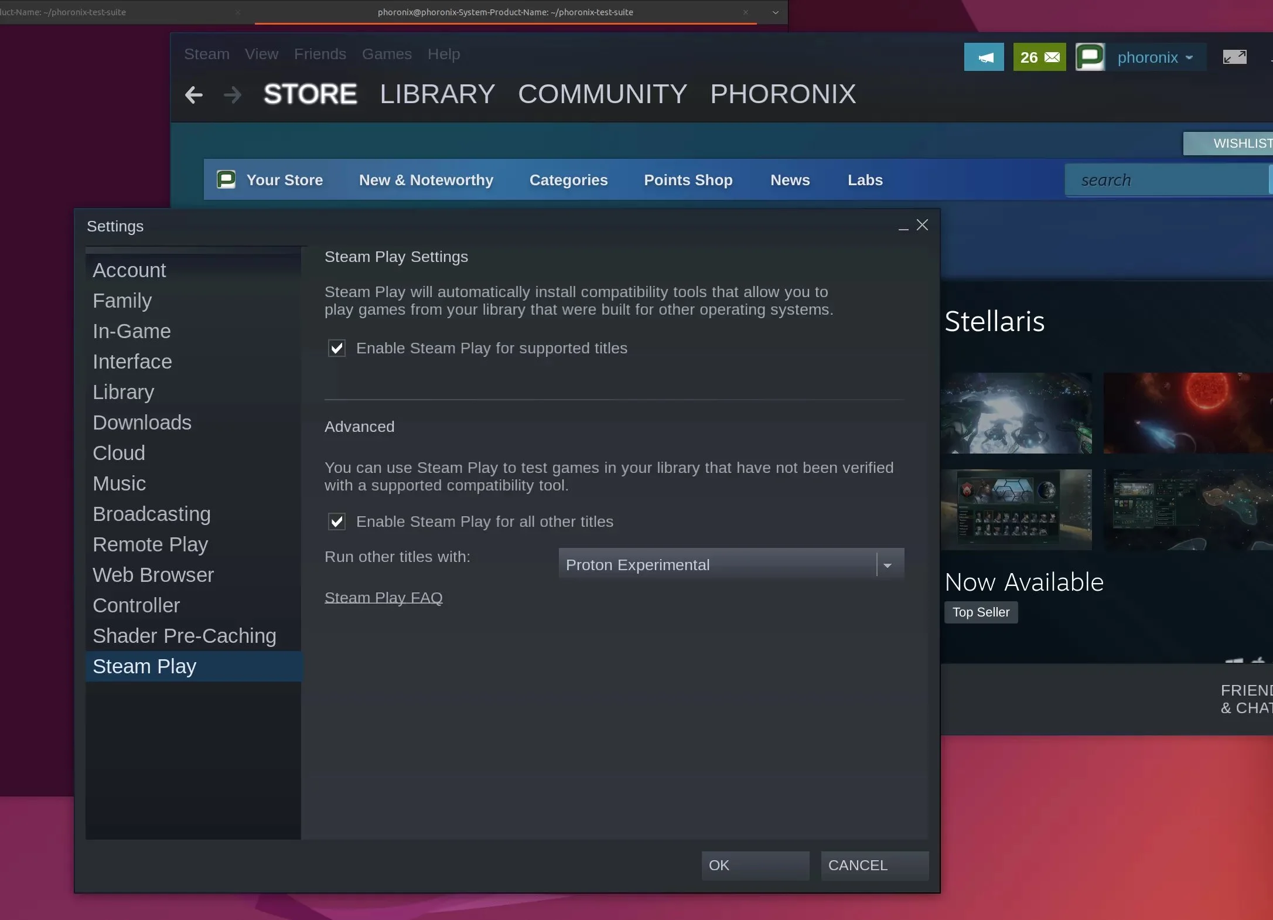
Task: Click the Stellaris game title
Action: coord(995,321)
